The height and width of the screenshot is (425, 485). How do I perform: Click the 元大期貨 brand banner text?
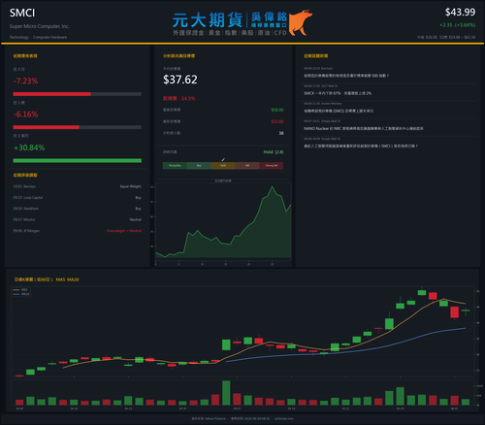tap(208, 20)
